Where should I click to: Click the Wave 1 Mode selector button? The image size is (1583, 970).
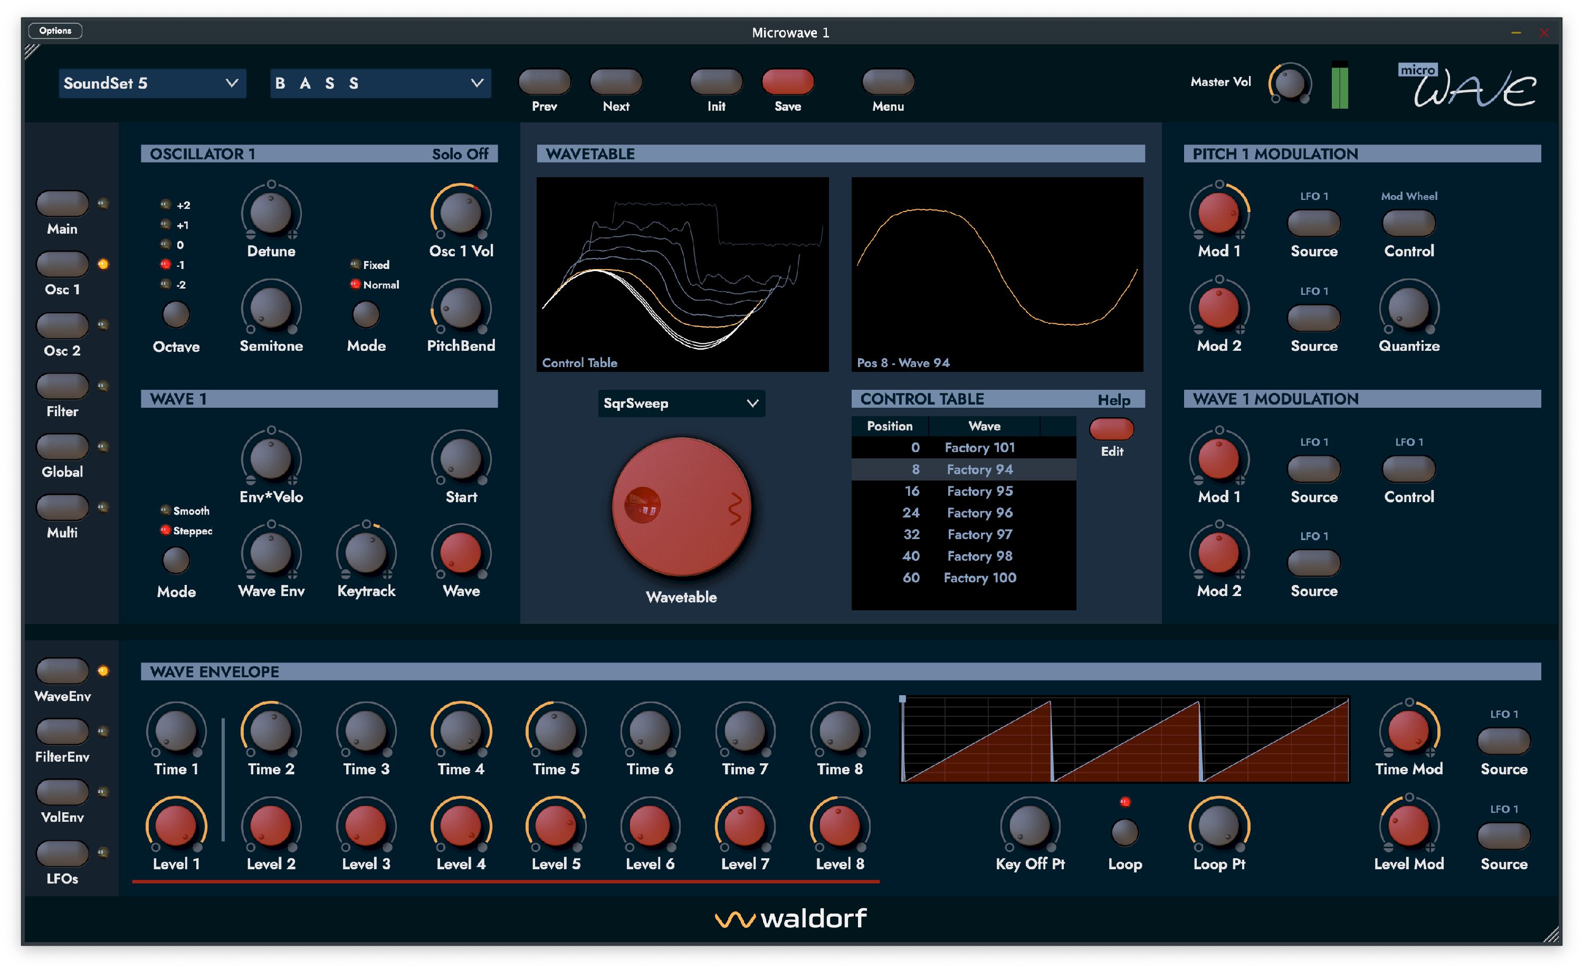pyautogui.click(x=176, y=560)
